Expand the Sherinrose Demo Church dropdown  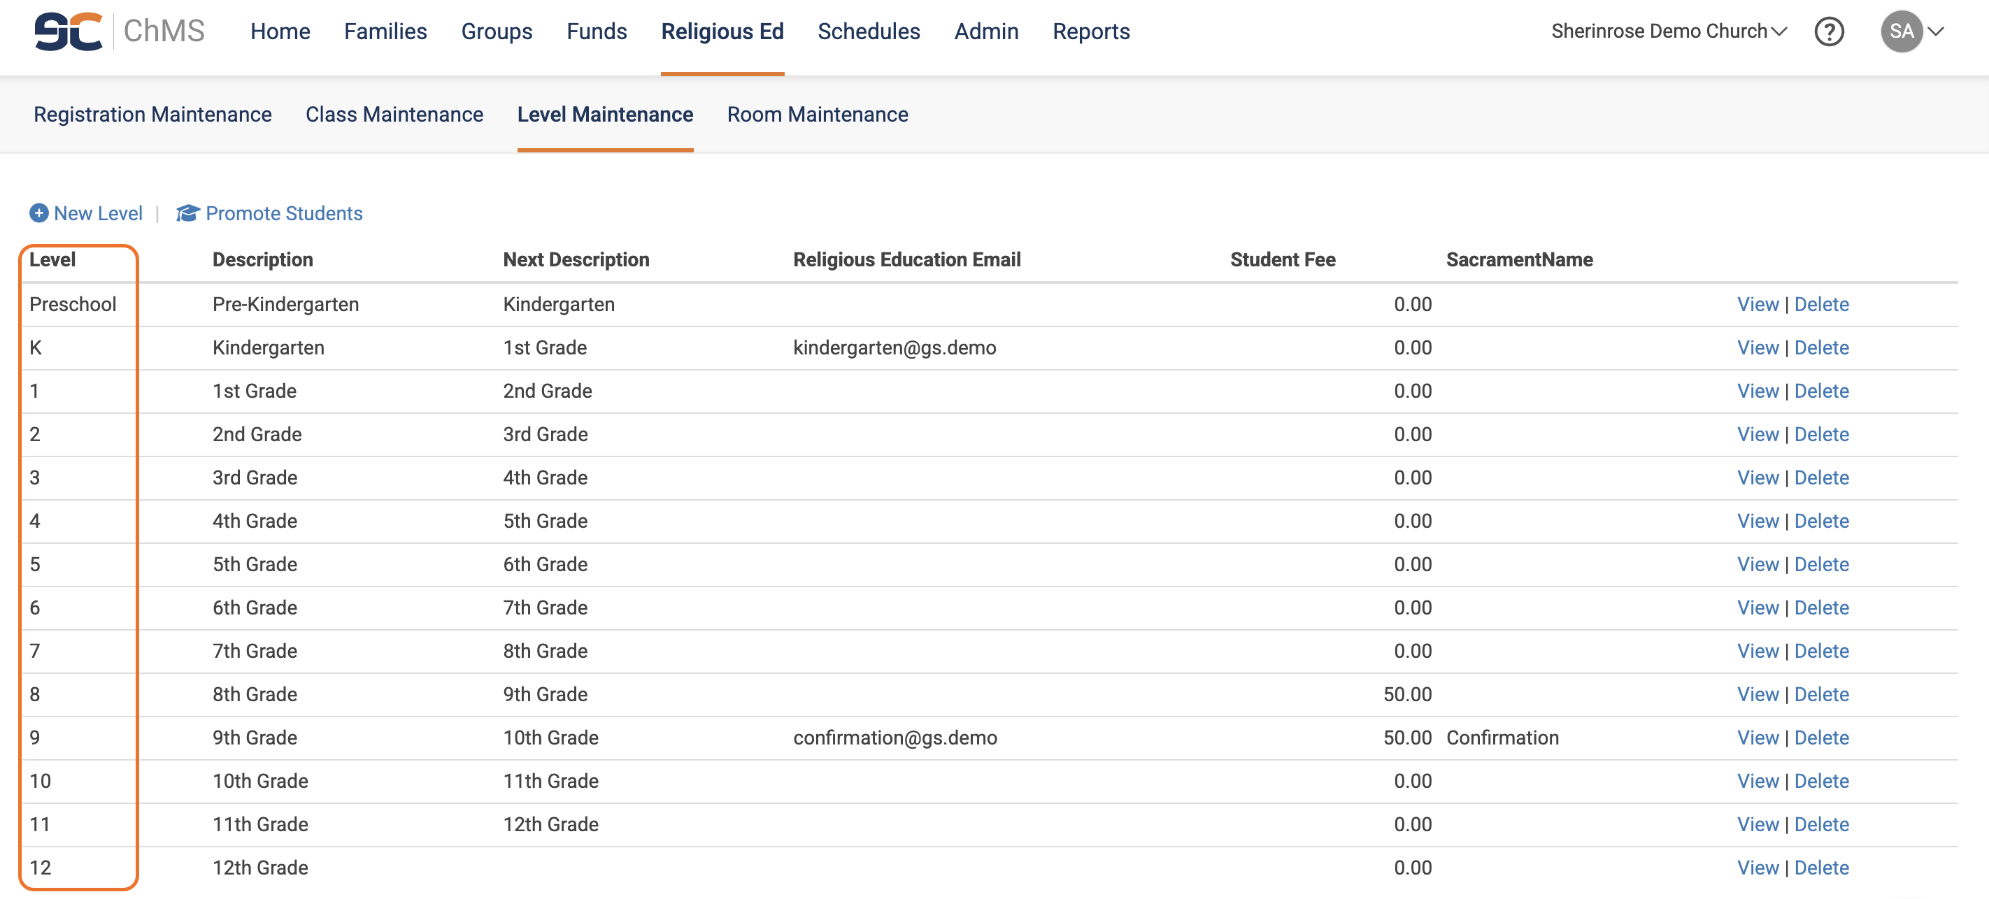1668,31
